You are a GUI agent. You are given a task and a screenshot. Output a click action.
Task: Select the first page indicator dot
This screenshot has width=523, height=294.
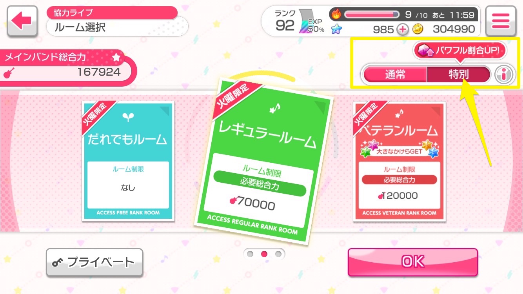pos(250,254)
